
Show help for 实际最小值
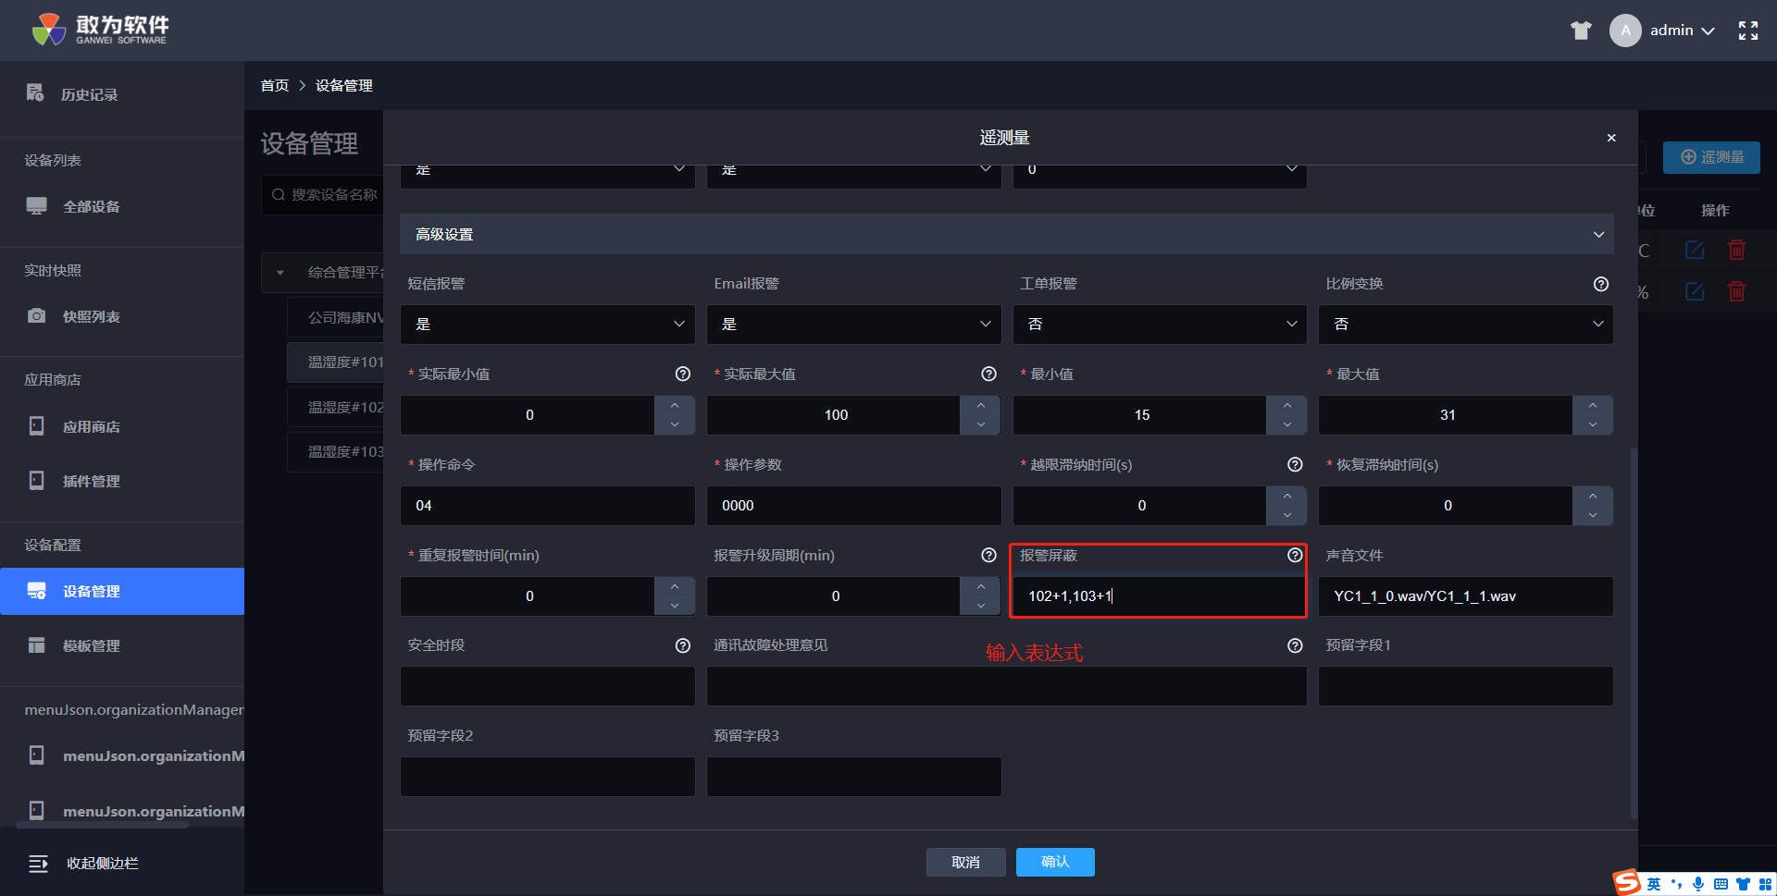[683, 374]
